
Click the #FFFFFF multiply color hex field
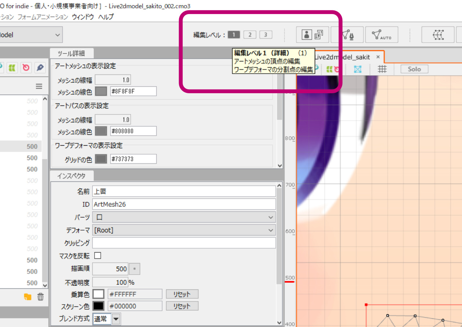pos(135,294)
